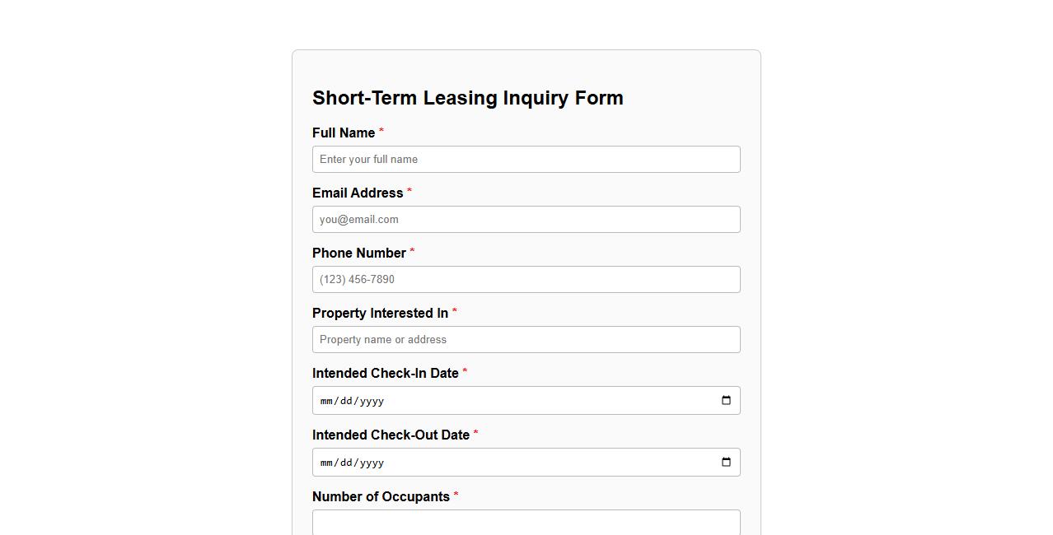Click the Full Name field label
Viewport: 1053px width, 535px height.
point(343,133)
